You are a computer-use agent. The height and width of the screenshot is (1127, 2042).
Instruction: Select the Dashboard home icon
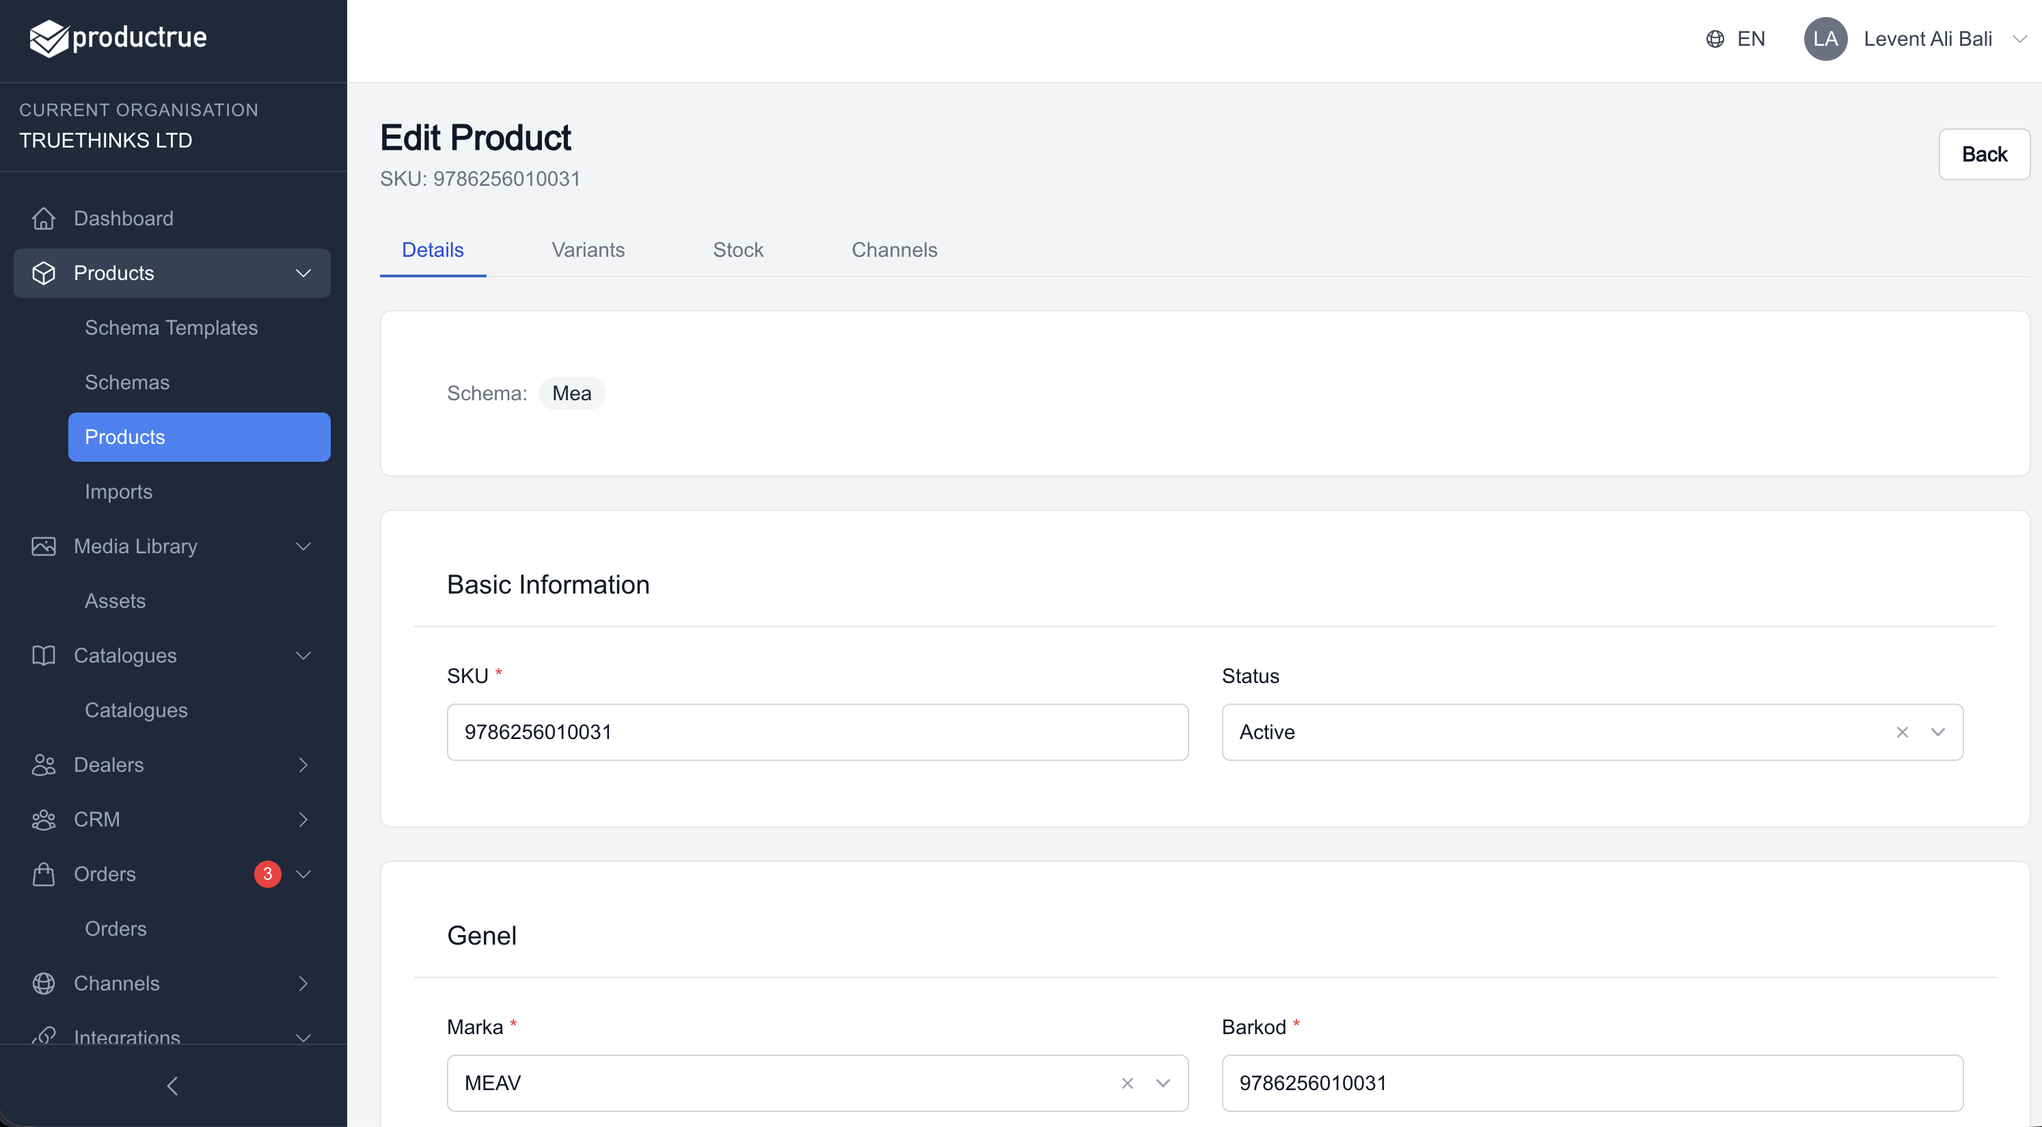click(x=44, y=218)
